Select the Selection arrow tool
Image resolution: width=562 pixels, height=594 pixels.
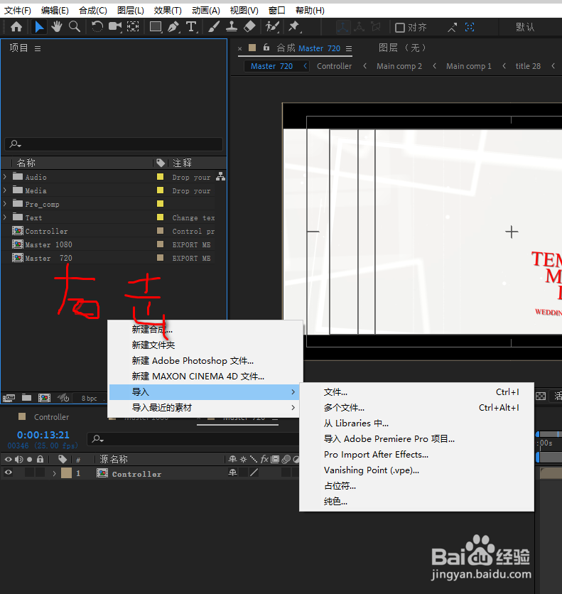[38, 27]
